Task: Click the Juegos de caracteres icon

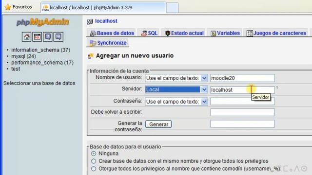Action: tap(250, 34)
